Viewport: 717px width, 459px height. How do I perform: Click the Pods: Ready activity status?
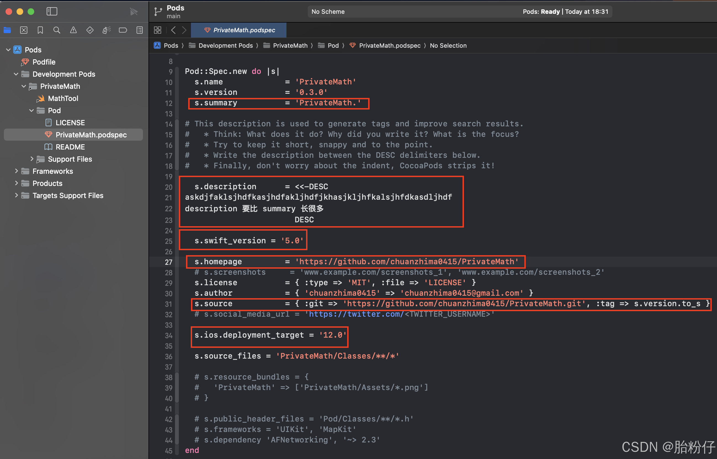[x=565, y=12]
